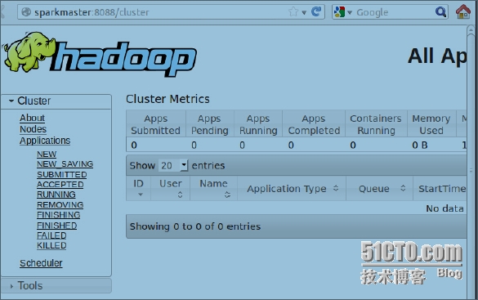Image resolution: width=478 pixels, height=300 pixels.
Task: Open the Nodes link
Action: [33, 129]
